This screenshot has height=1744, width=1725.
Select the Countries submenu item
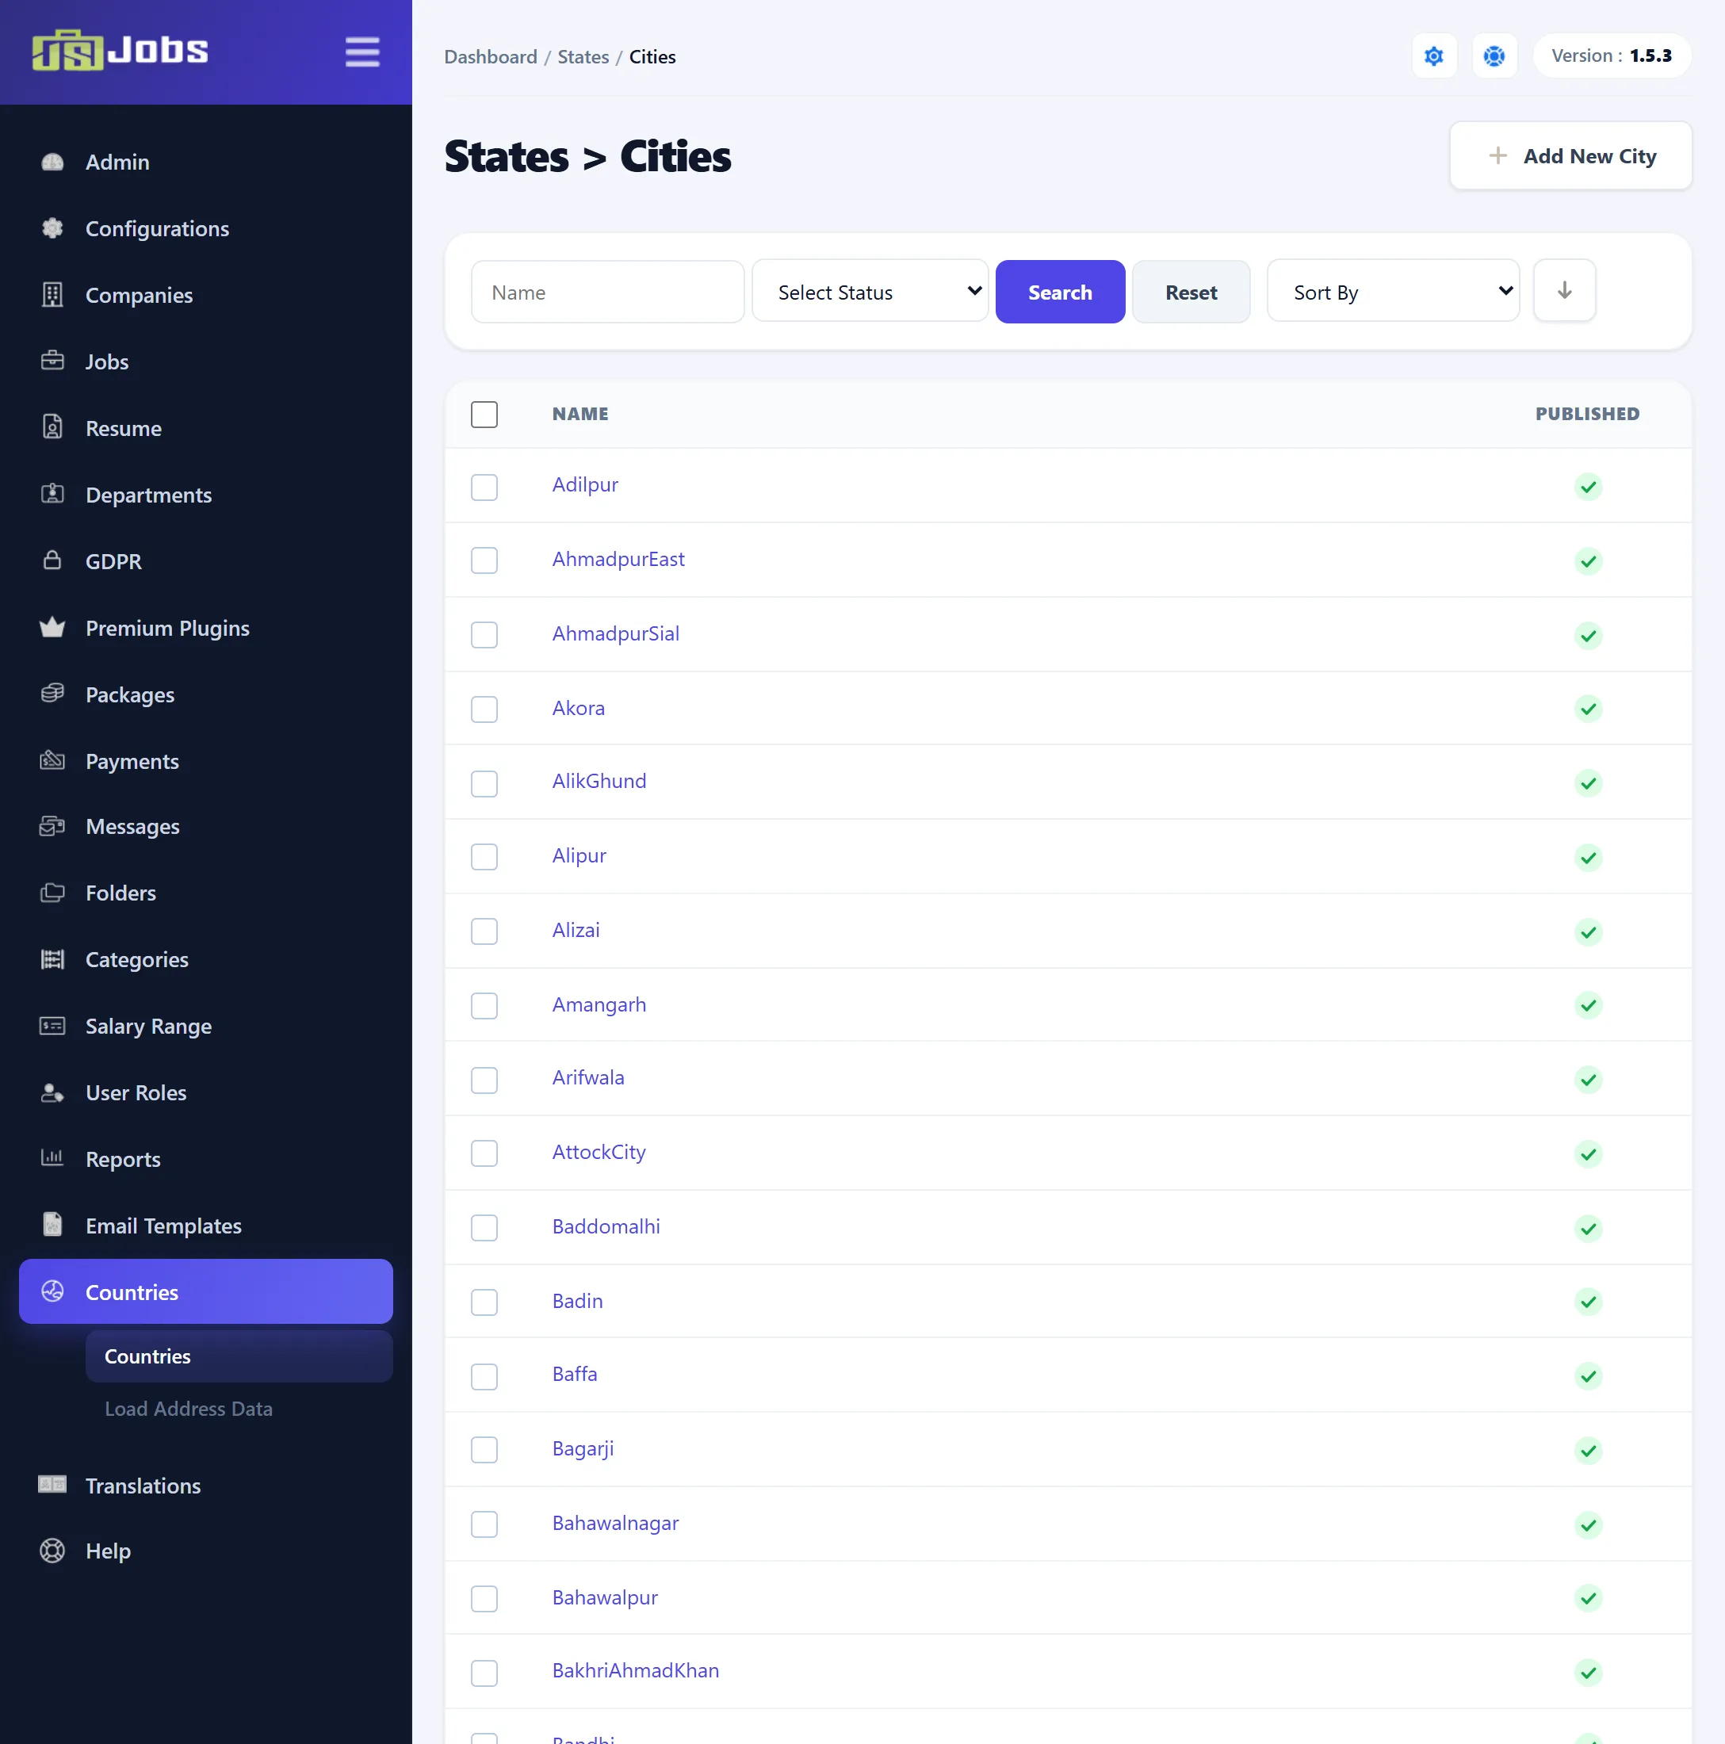tap(239, 1356)
